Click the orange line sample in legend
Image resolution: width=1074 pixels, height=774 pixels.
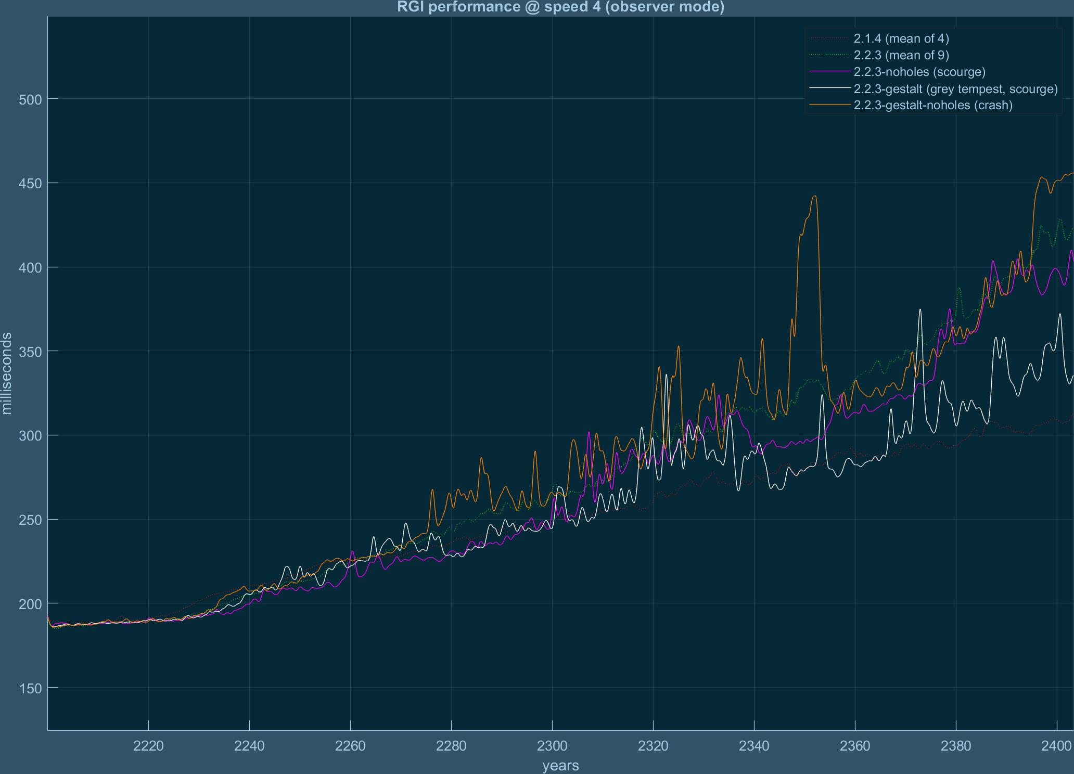829,105
